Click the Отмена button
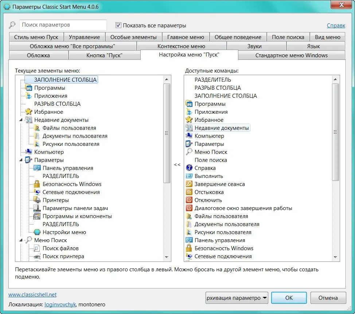This screenshot has width=355, height=314. coord(328,298)
